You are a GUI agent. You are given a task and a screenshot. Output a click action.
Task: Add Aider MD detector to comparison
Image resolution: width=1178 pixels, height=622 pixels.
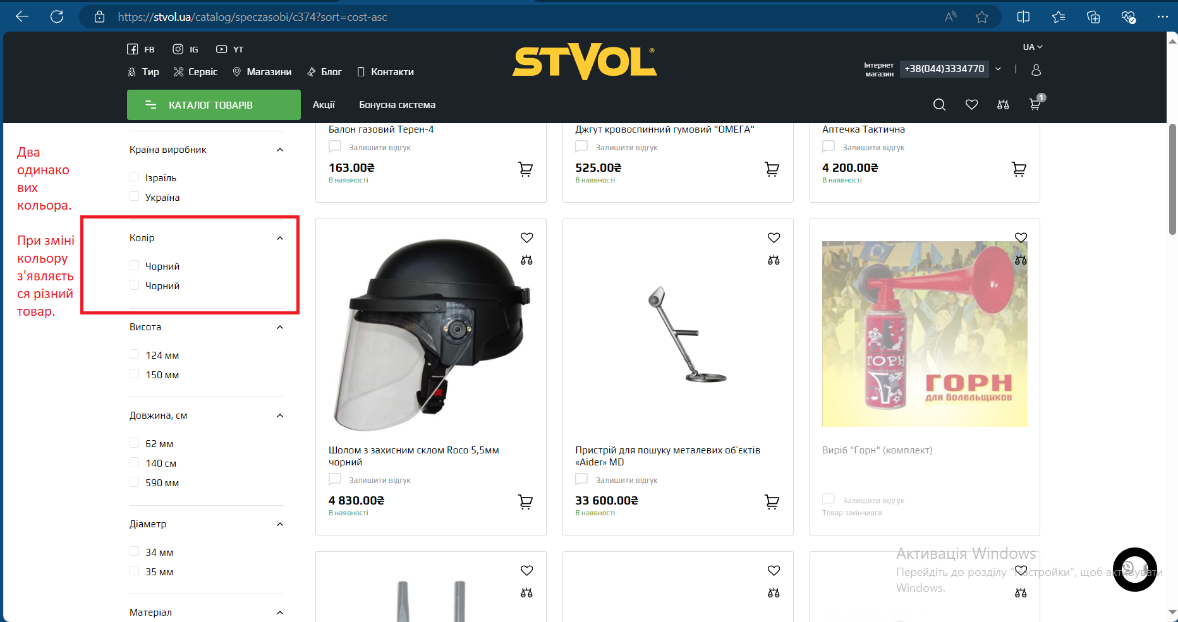[x=774, y=260]
